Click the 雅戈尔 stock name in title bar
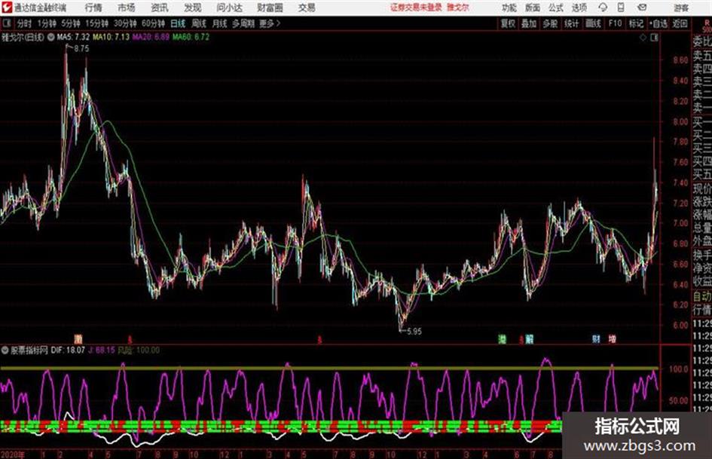 [x=458, y=8]
